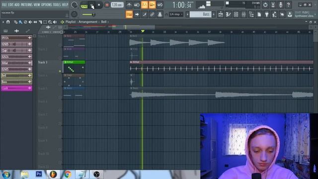This screenshot has width=318, height=179.
Task: Select playlist paint brush tool
Action: point(20,22)
